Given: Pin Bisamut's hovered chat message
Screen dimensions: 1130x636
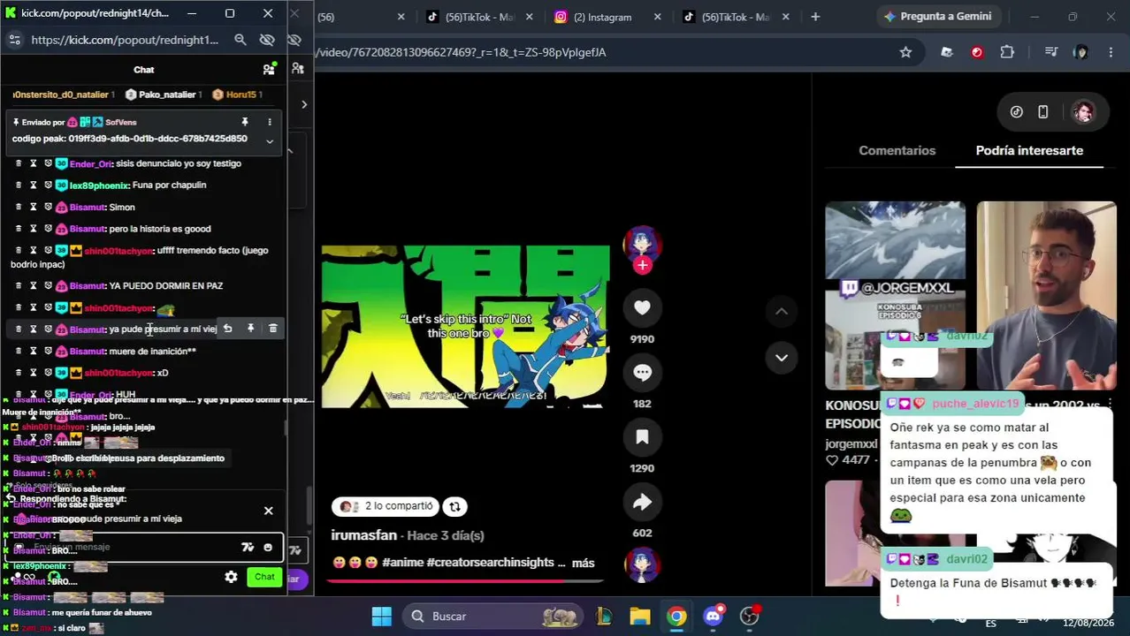Looking at the screenshot, I should 250,329.
